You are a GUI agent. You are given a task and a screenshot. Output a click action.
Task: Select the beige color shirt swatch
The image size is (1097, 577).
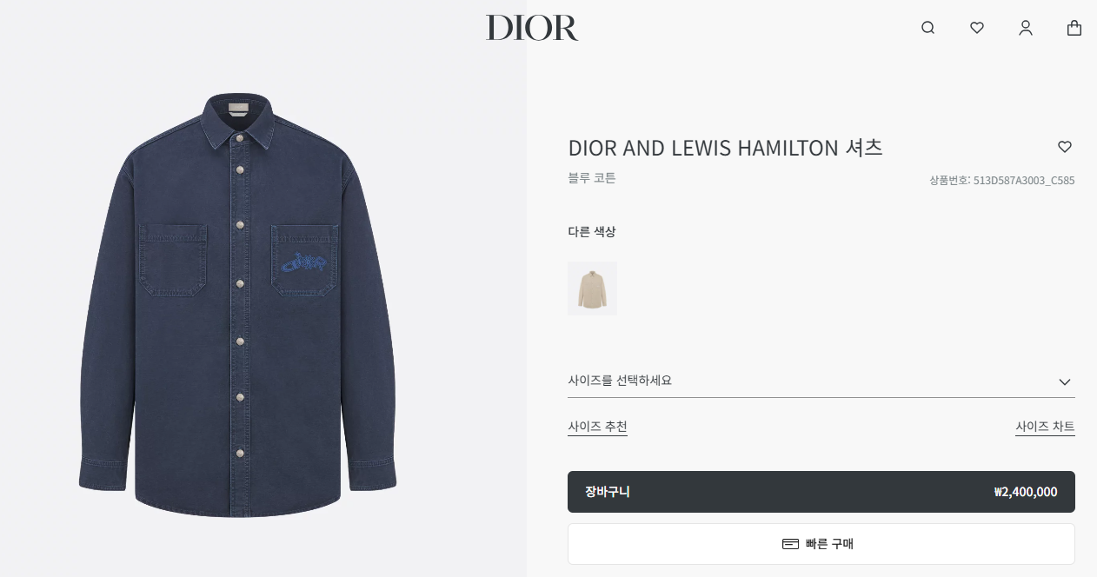pos(592,288)
